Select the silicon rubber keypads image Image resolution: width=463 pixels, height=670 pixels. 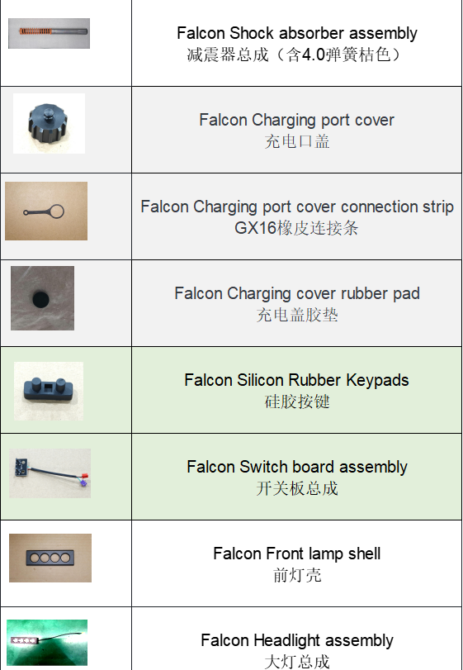click(49, 392)
